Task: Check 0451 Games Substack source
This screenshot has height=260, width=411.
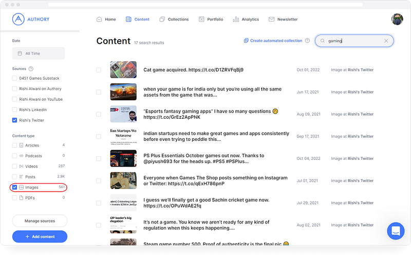Action: point(15,78)
